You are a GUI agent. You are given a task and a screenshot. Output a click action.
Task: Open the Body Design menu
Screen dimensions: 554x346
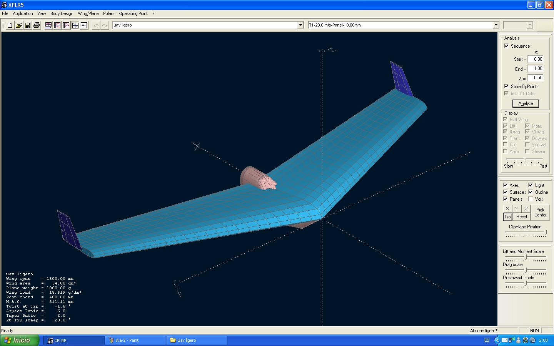[x=62, y=13]
